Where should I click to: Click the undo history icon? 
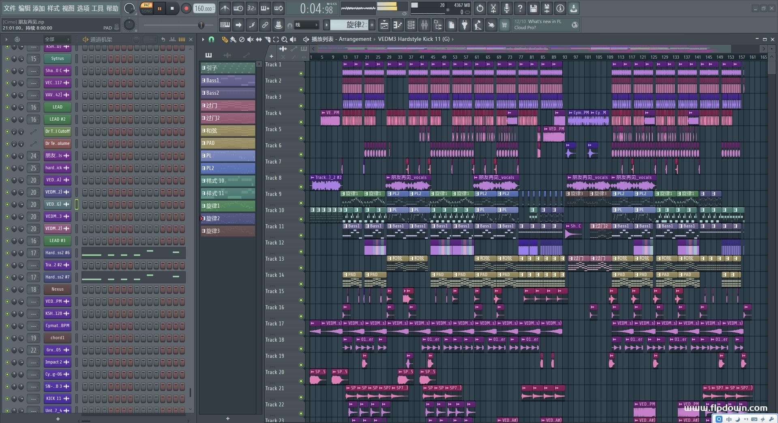(x=480, y=8)
